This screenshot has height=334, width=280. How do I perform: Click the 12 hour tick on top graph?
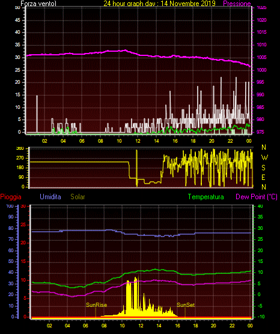(x=138, y=141)
